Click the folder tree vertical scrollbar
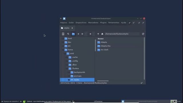The height and width of the screenshot is (103, 183). [x=95, y=45]
